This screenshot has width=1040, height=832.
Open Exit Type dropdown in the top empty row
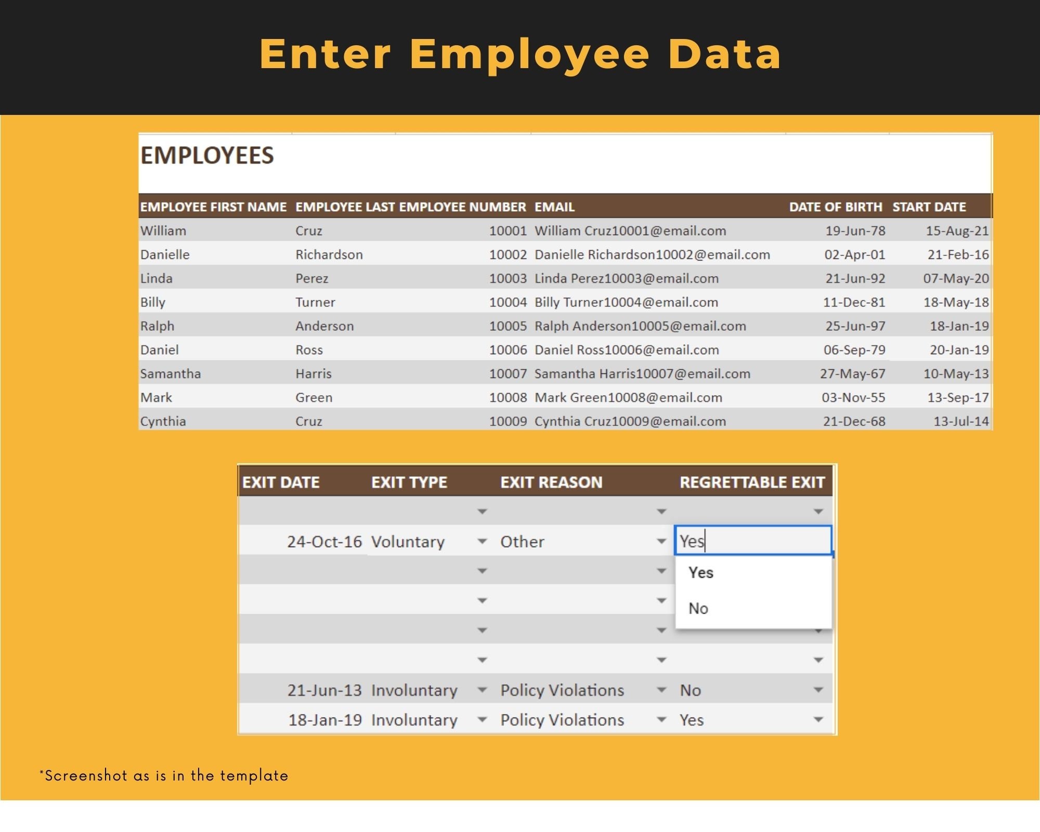click(482, 512)
